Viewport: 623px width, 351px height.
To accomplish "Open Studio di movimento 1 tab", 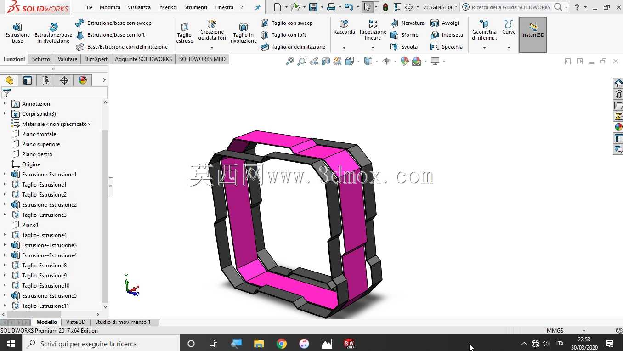I will [x=123, y=322].
